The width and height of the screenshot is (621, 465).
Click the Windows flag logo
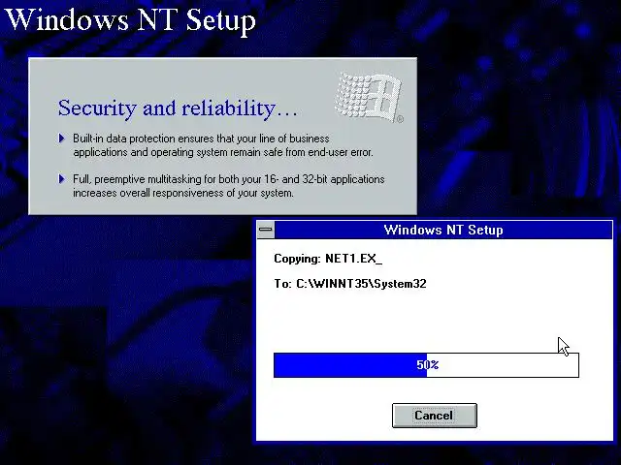369,98
